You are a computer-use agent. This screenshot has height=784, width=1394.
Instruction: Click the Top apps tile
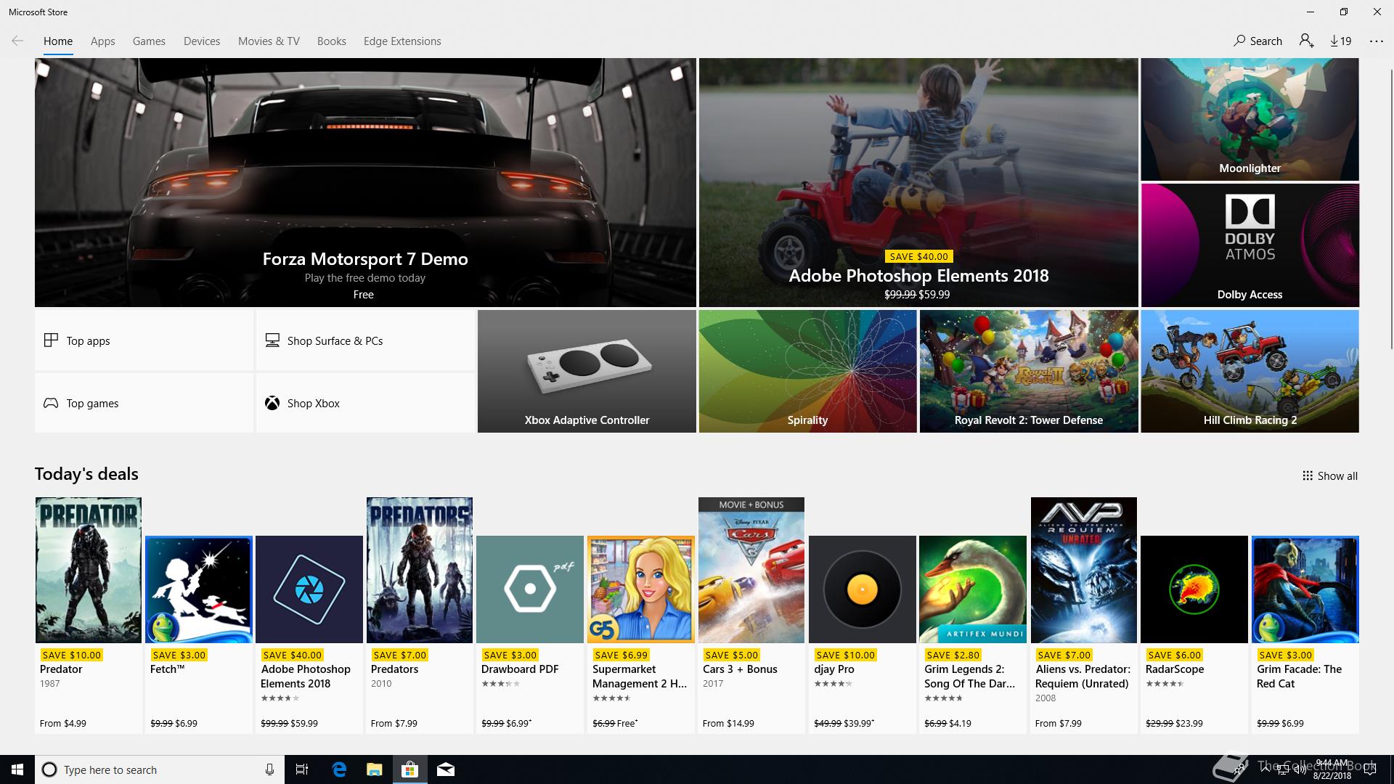[x=144, y=340]
